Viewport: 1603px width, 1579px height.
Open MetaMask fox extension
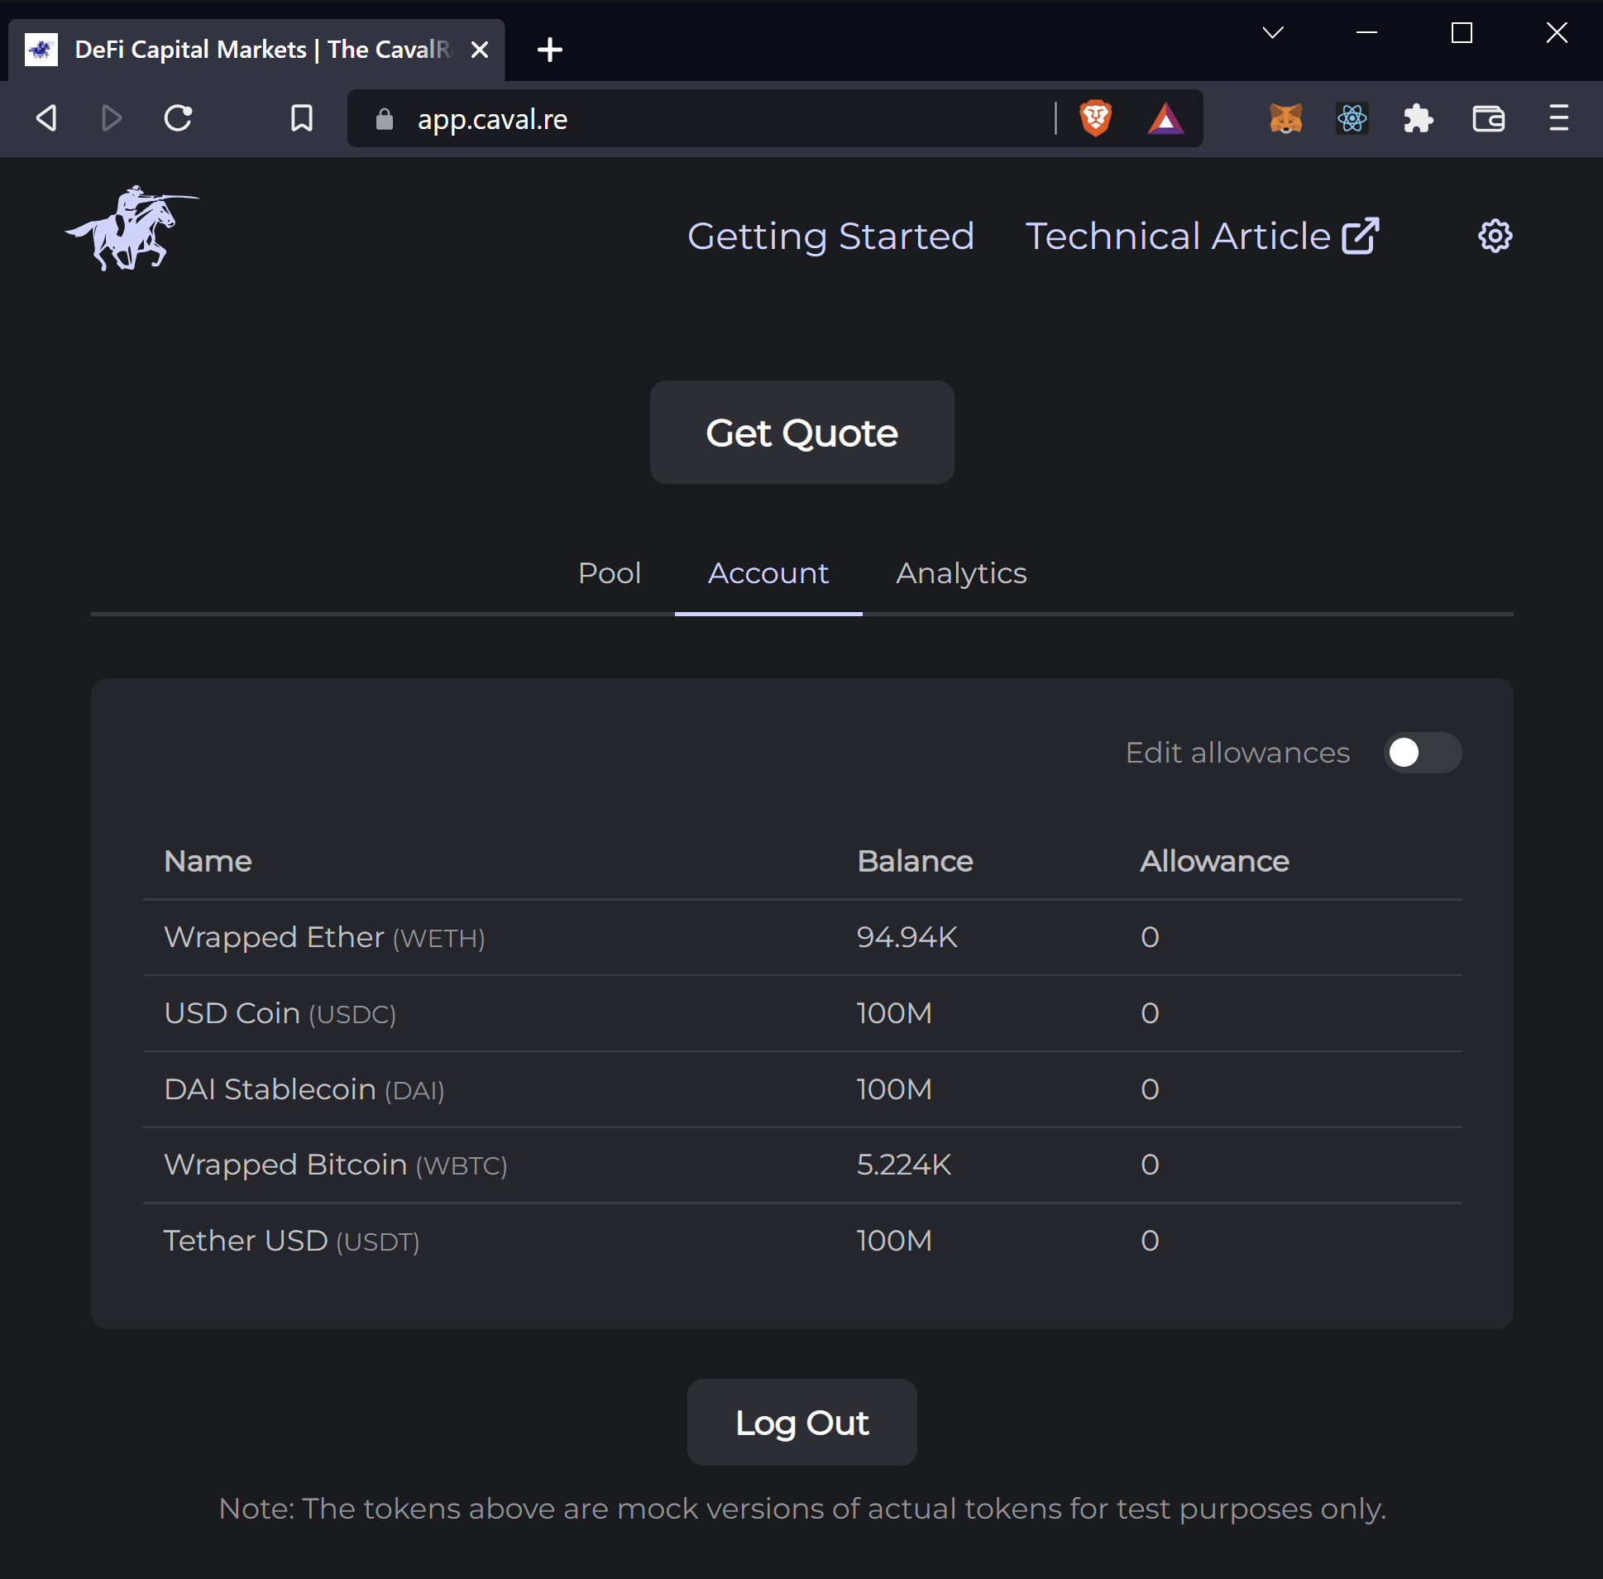pos(1285,117)
